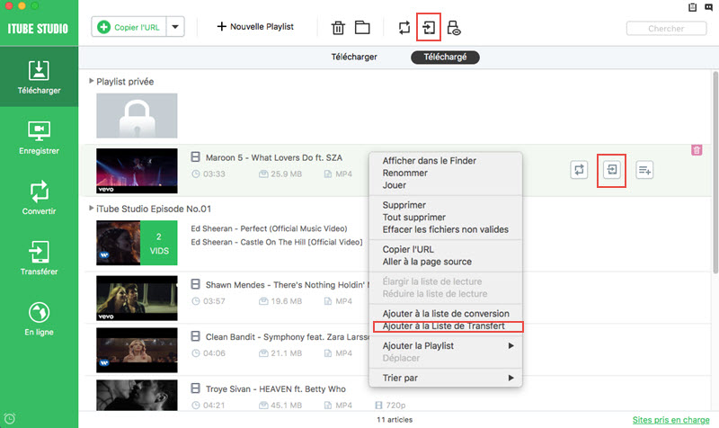The height and width of the screenshot is (428, 719).
Task: Open the private playlist lock thumbnail
Action: (x=137, y=116)
